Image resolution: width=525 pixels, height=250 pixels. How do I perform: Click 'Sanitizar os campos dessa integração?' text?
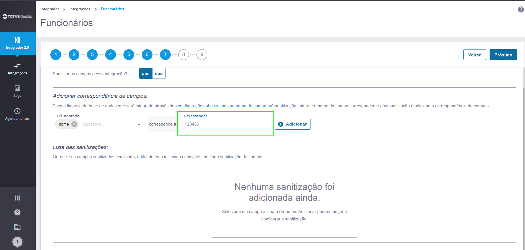(x=90, y=74)
